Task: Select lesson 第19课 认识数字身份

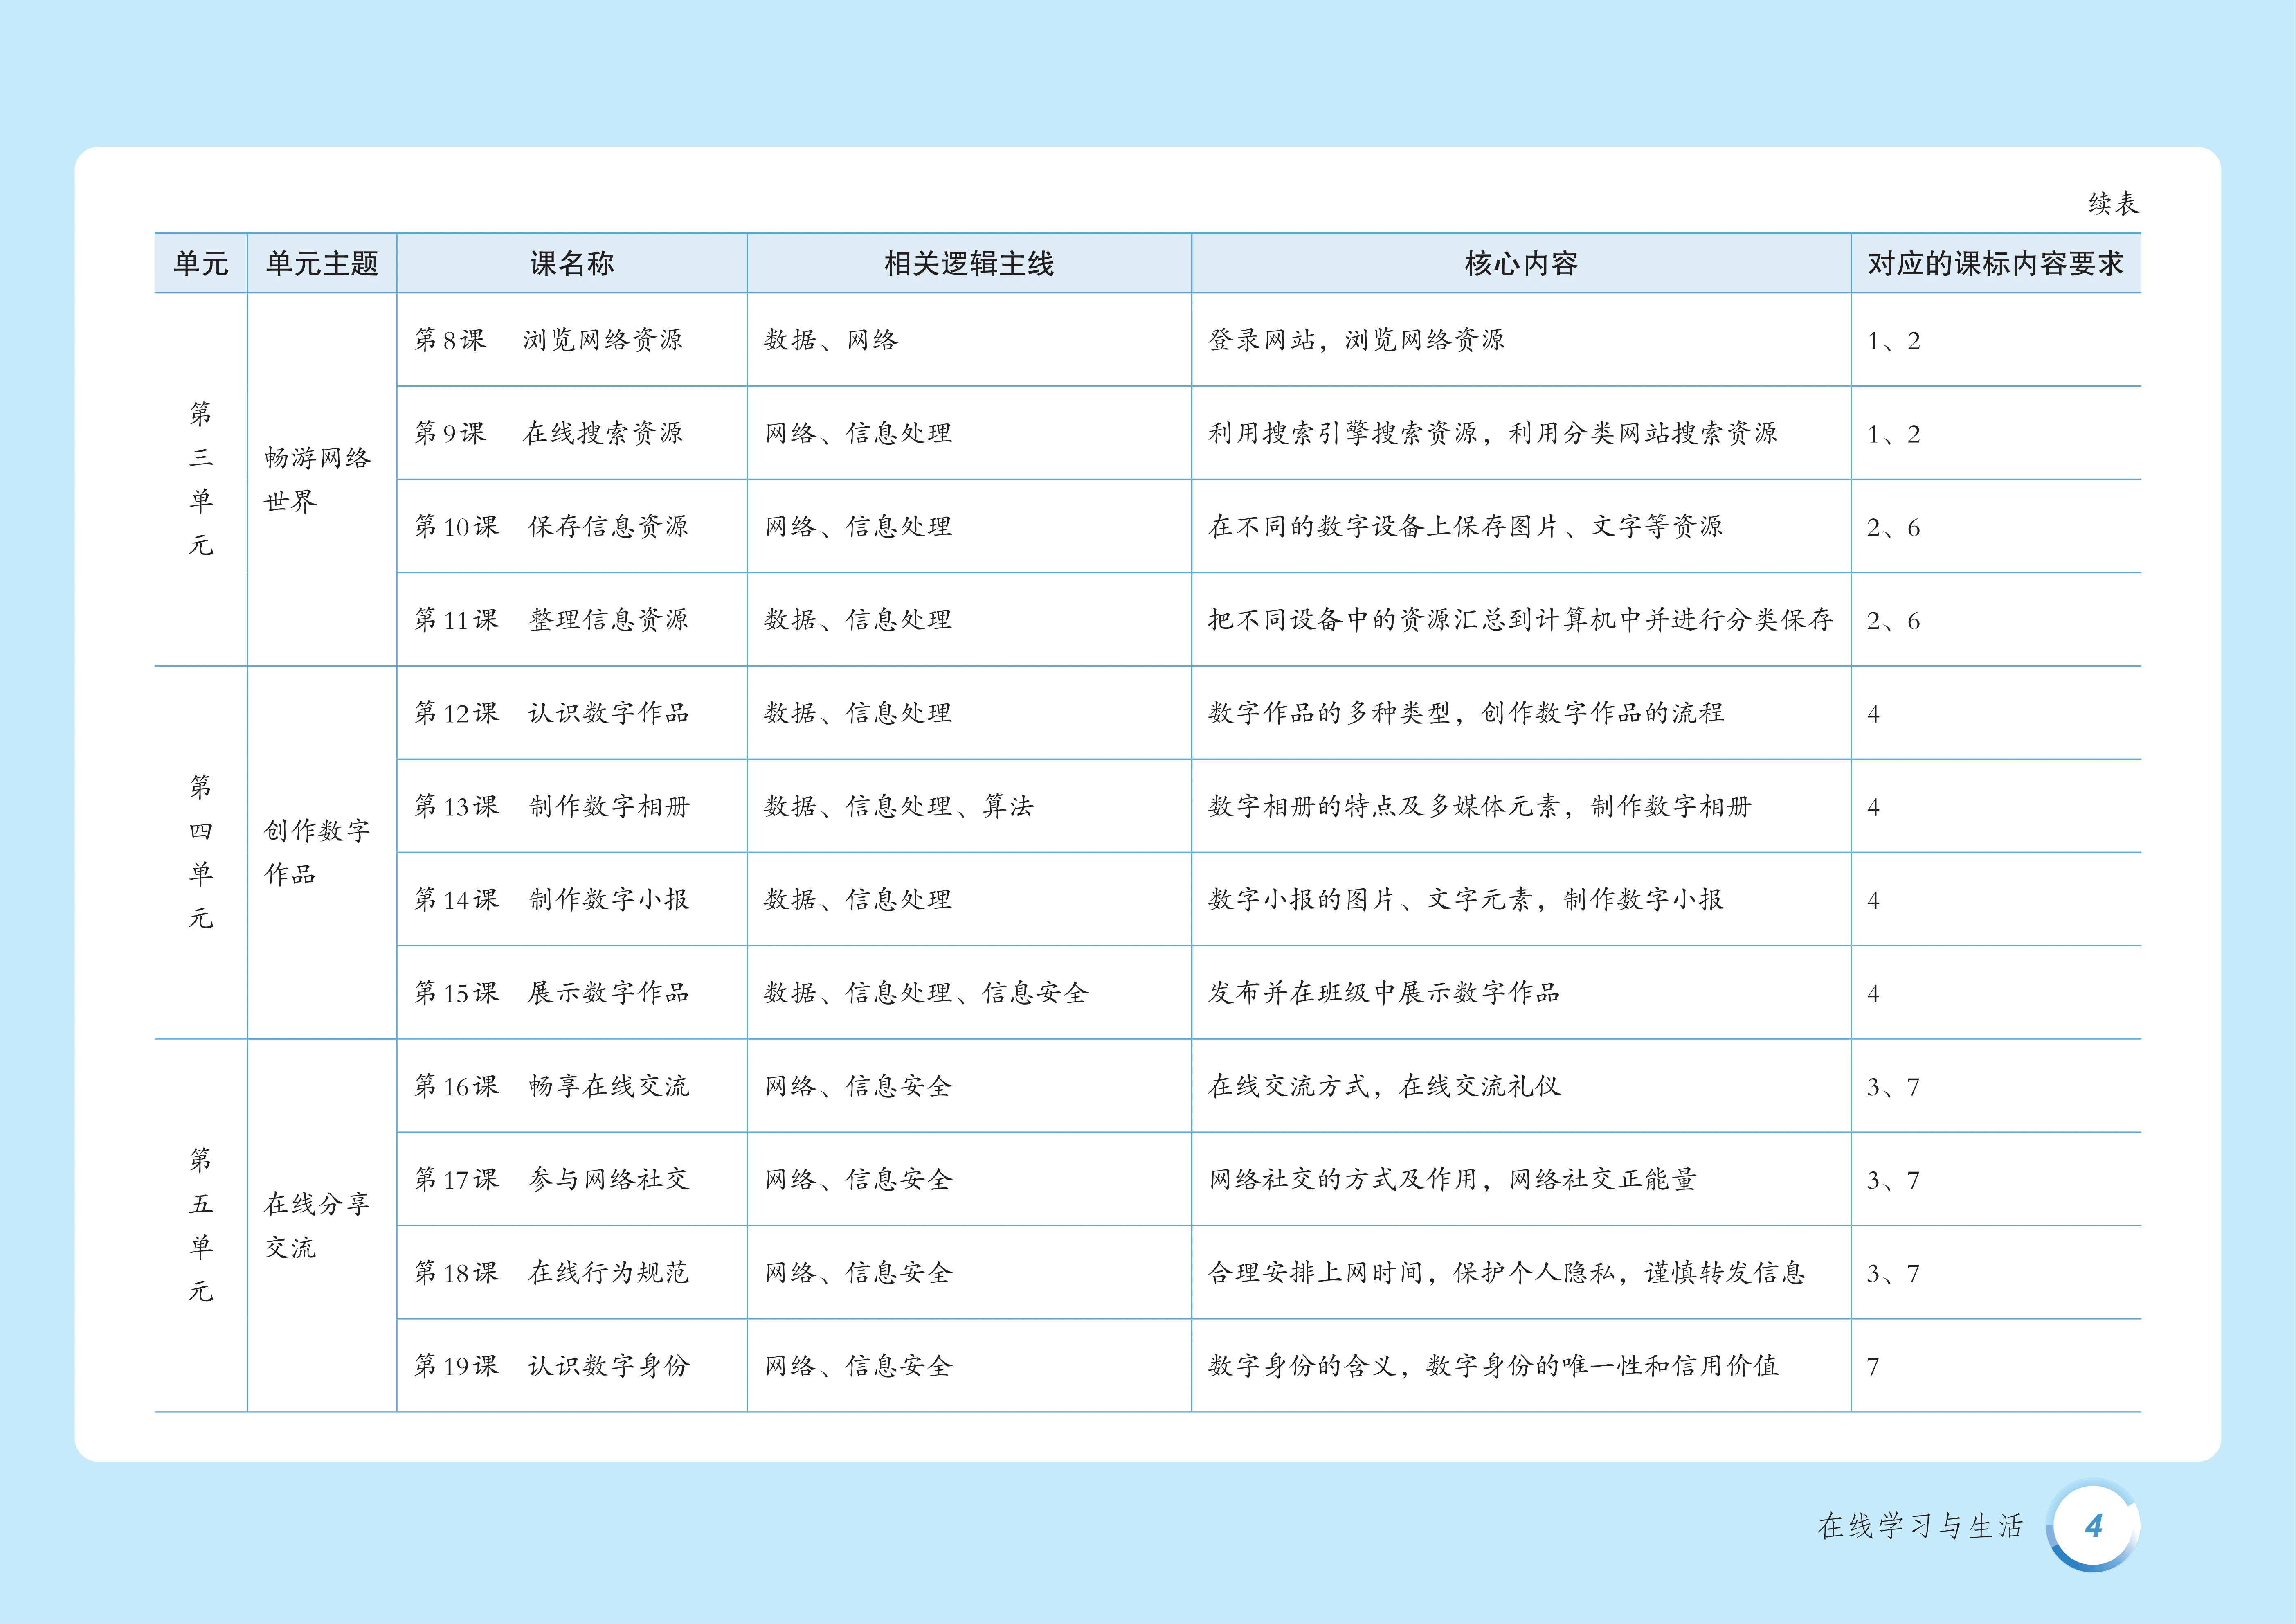Action: point(552,1366)
